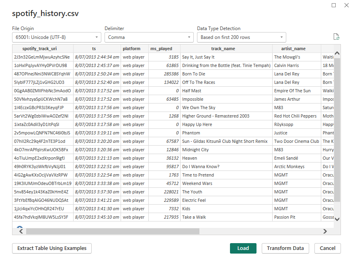Click the horizontal scrollbar thumb
This screenshot has width=353, height=264.
(x=113, y=231)
